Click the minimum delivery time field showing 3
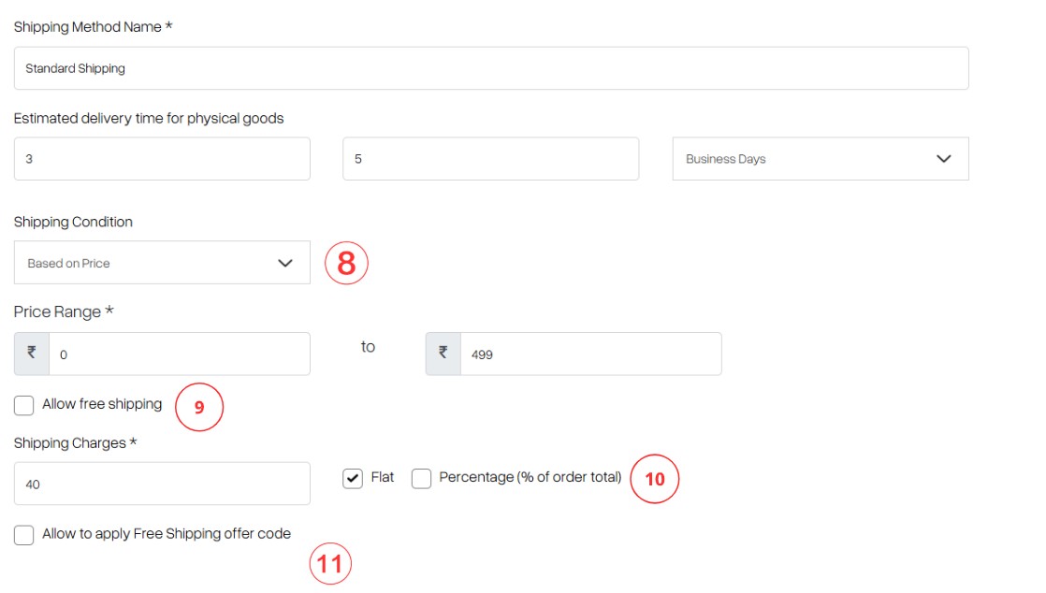Viewport: 1046px width, 593px height. tap(162, 159)
